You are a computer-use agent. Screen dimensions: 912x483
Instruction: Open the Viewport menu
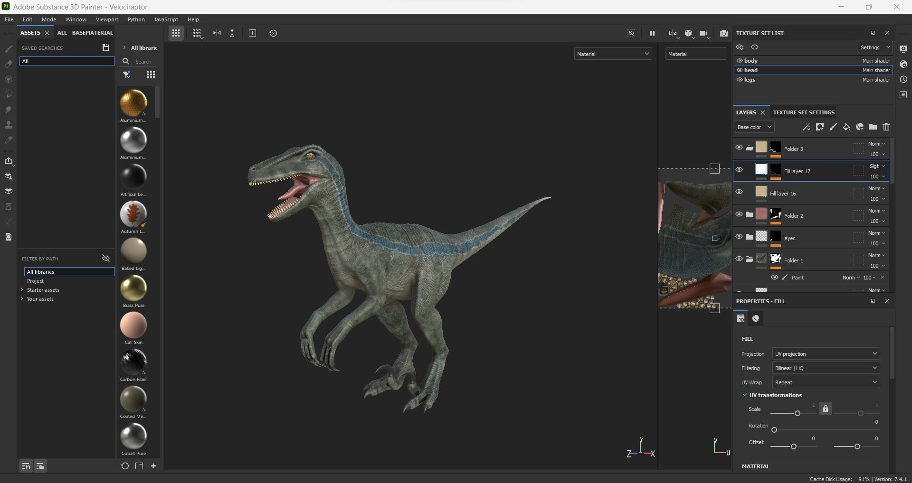tap(107, 19)
